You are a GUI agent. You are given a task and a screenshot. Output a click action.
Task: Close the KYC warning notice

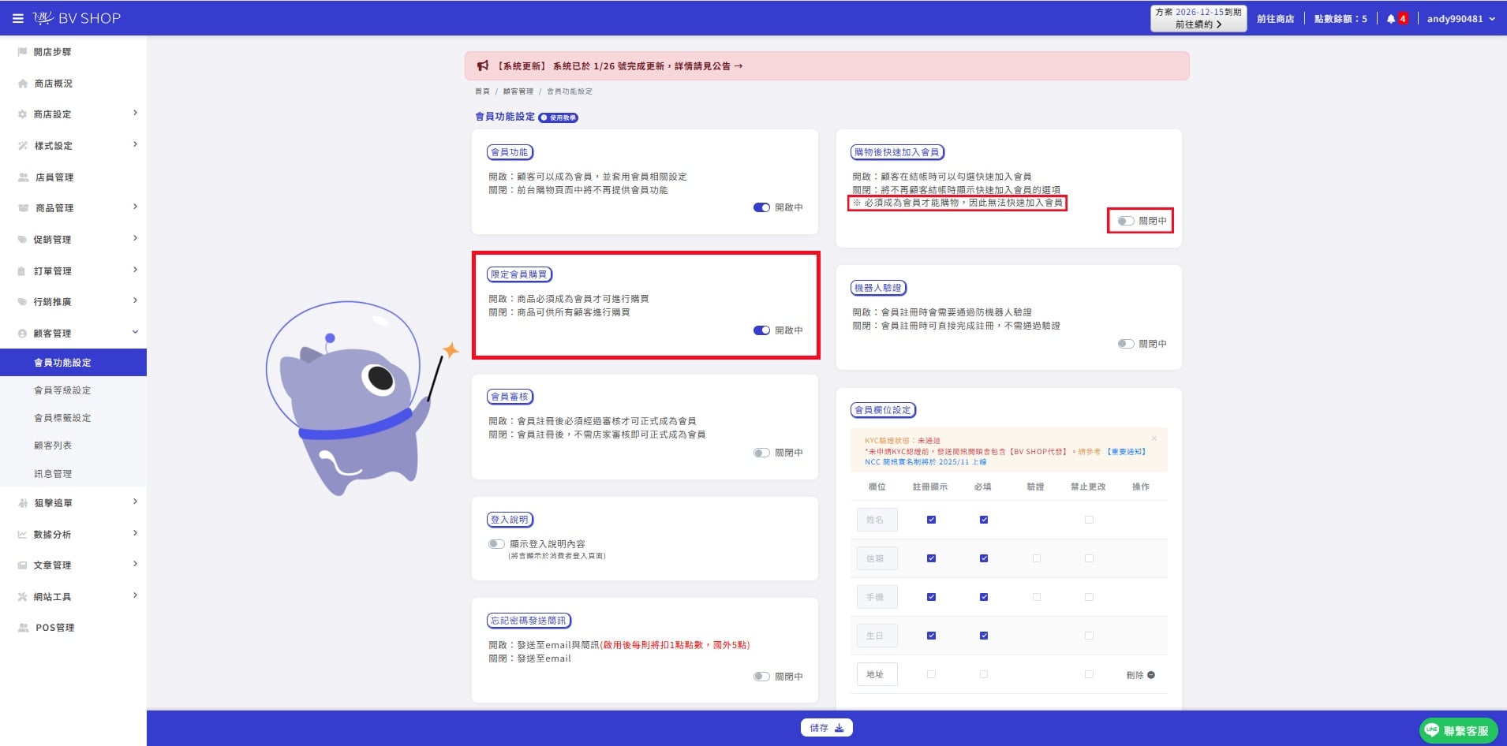click(1154, 438)
